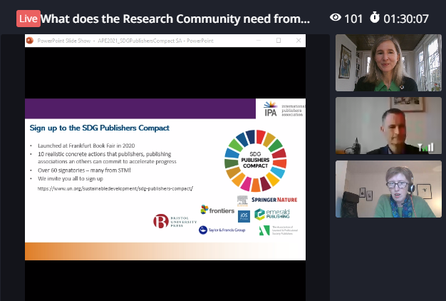Click the SDG Publishers Compact wheel logo
The width and height of the screenshot is (446, 301).
[256, 160]
